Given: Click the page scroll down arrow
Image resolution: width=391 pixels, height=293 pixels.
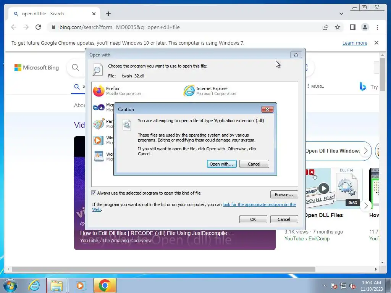Looking at the screenshot, I should [x=383, y=262].
